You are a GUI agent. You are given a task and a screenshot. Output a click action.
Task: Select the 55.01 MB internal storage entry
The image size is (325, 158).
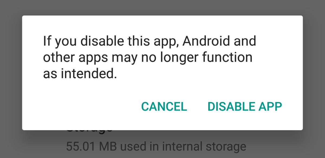click(156, 146)
